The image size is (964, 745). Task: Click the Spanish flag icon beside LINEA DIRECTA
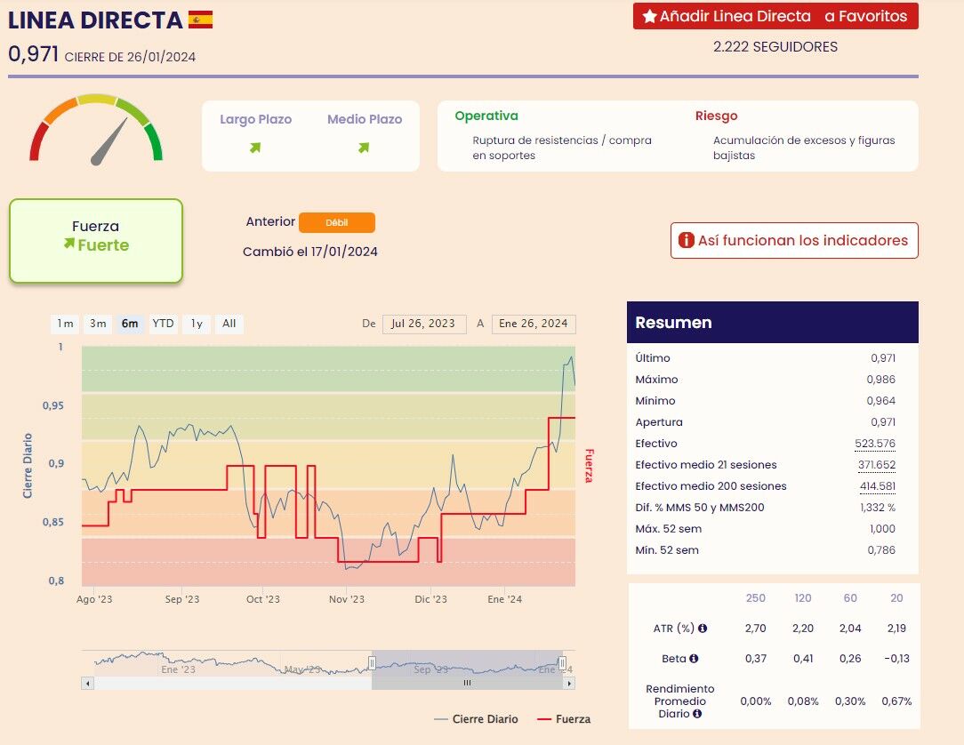[200, 20]
